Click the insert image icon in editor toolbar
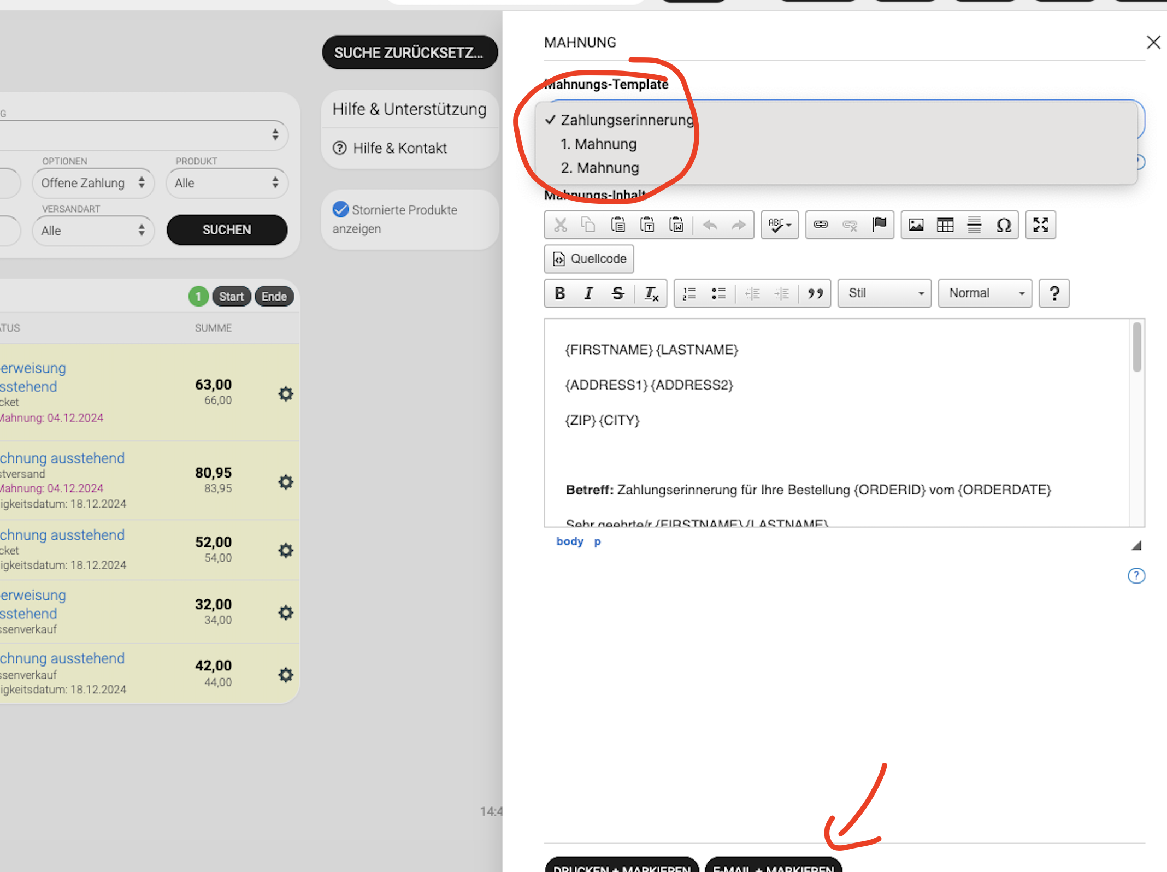1167x872 pixels. click(916, 225)
